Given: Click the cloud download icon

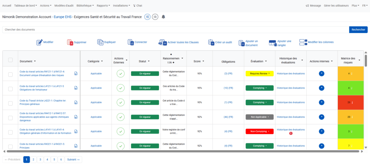Looking at the screenshot, I should (155, 17).
